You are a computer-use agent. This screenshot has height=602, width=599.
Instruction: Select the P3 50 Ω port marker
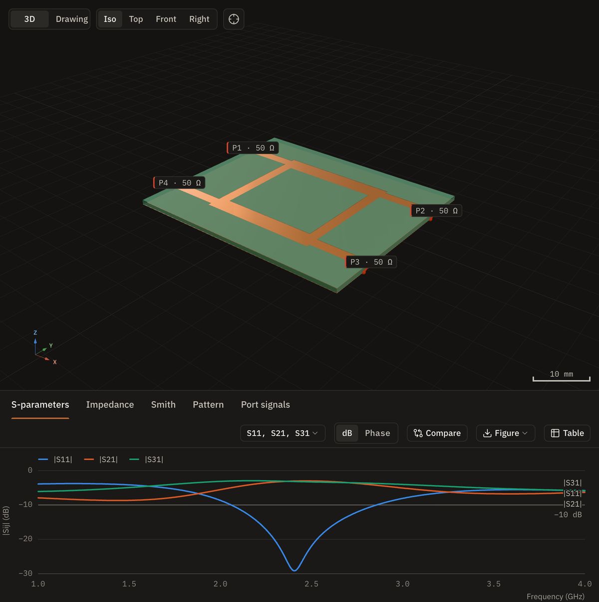click(371, 262)
